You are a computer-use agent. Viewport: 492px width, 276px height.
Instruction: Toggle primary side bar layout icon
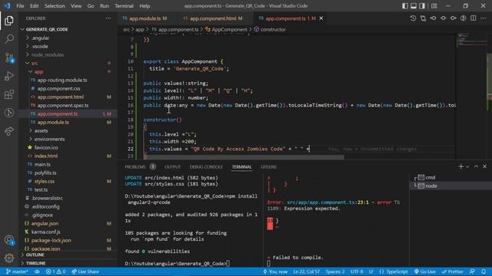pos(405,5)
